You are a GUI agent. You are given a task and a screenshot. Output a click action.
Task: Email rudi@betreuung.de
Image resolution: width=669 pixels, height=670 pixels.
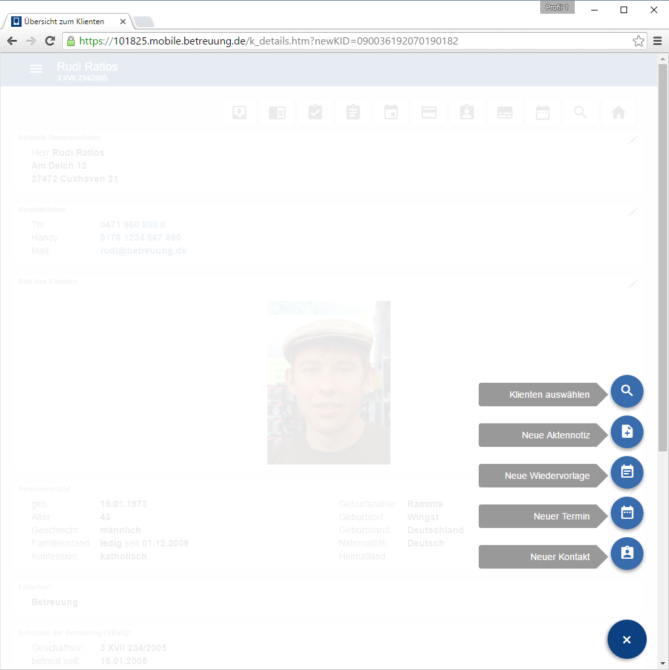click(x=143, y=251)
